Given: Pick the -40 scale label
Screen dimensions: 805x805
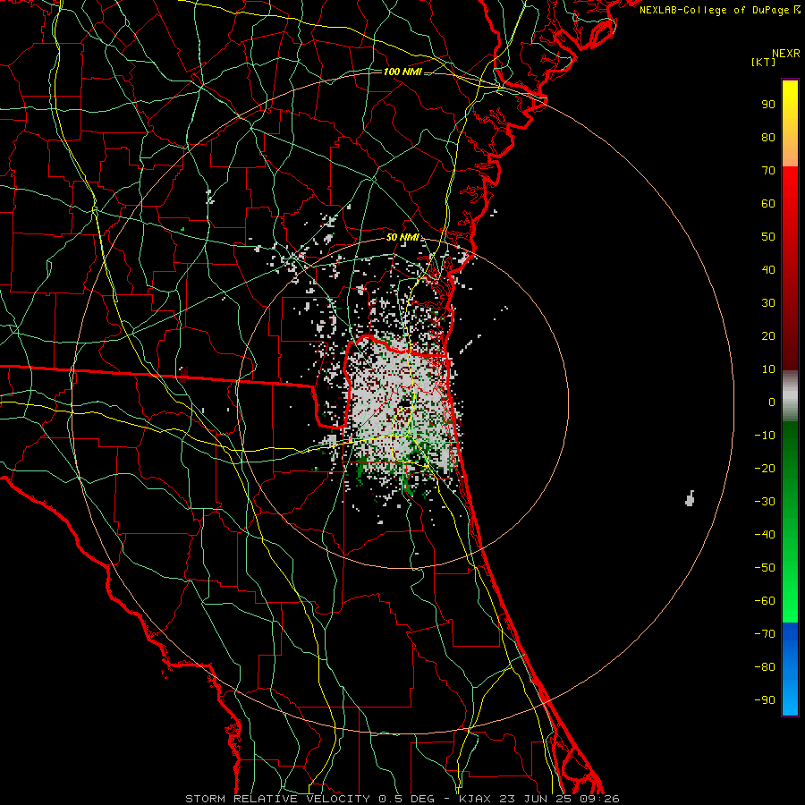Looking at the screenshot, I should pyautogui.click(x=765, y=535).
